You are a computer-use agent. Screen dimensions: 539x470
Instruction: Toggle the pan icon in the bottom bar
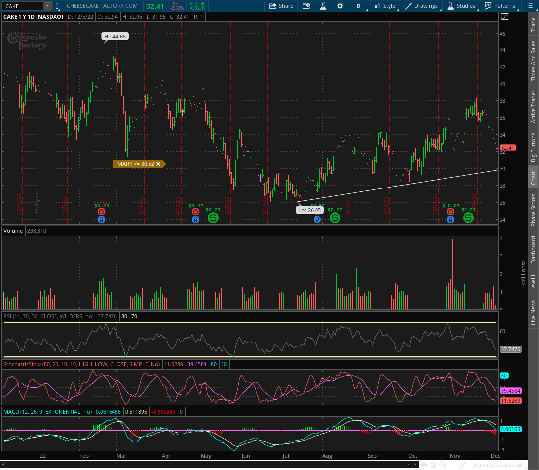point(424,465)
